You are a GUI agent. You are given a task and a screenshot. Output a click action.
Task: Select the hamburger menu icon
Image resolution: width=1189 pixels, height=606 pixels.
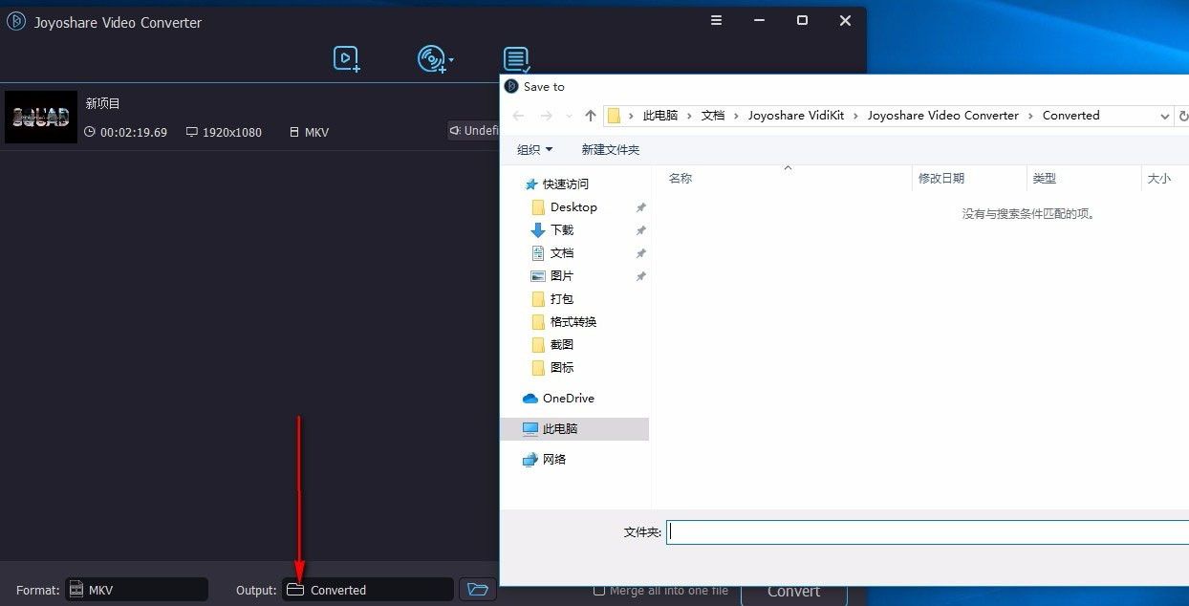click(x=716, y=20)
